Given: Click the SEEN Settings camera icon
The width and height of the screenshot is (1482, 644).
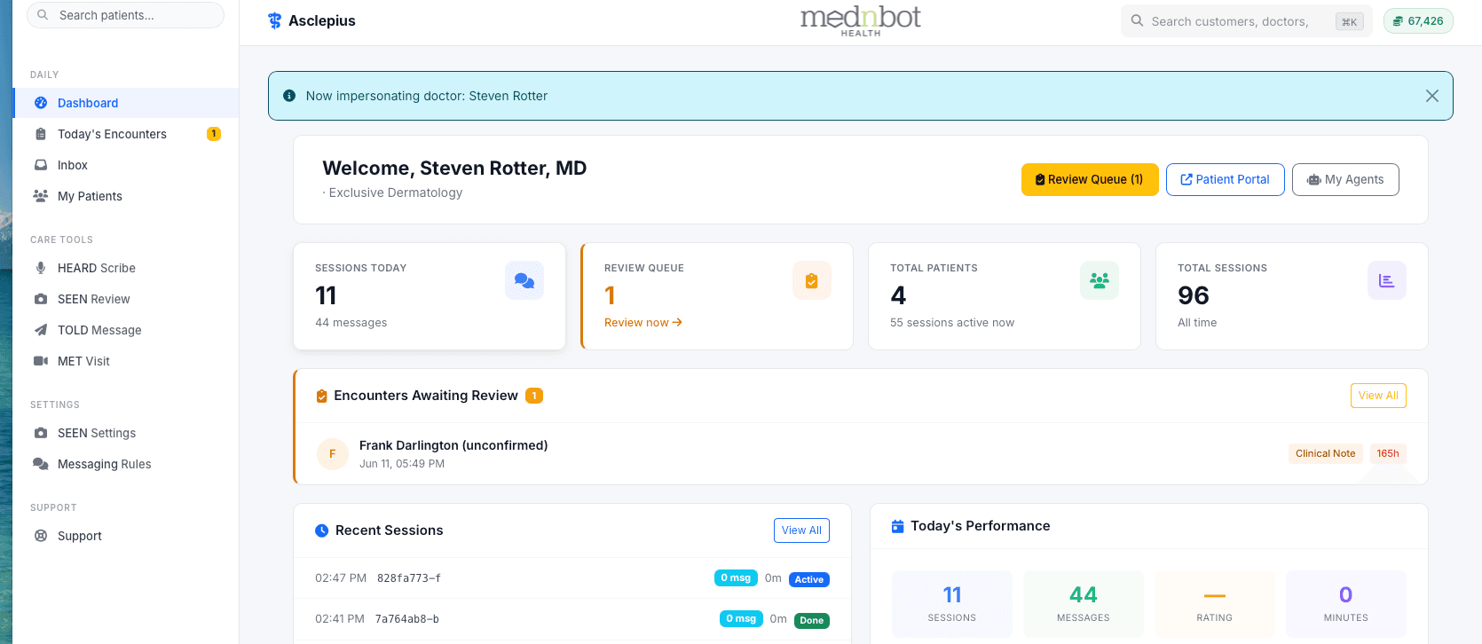Looking at the screenshot, I should click(41, 433).
